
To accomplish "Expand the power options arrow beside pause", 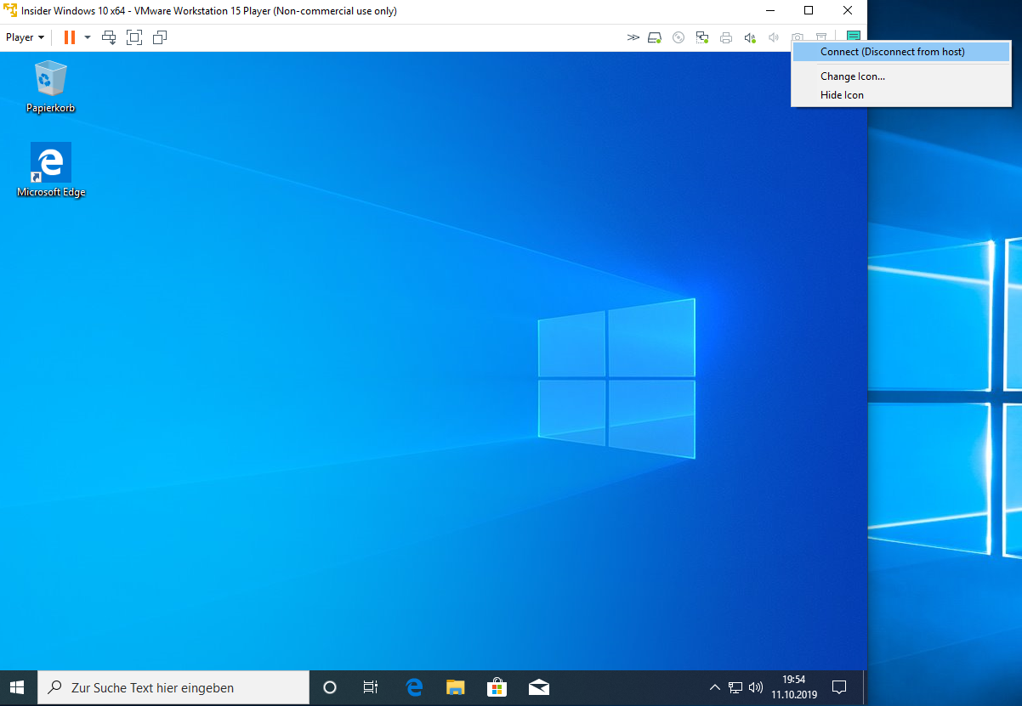I will (88, 37).
